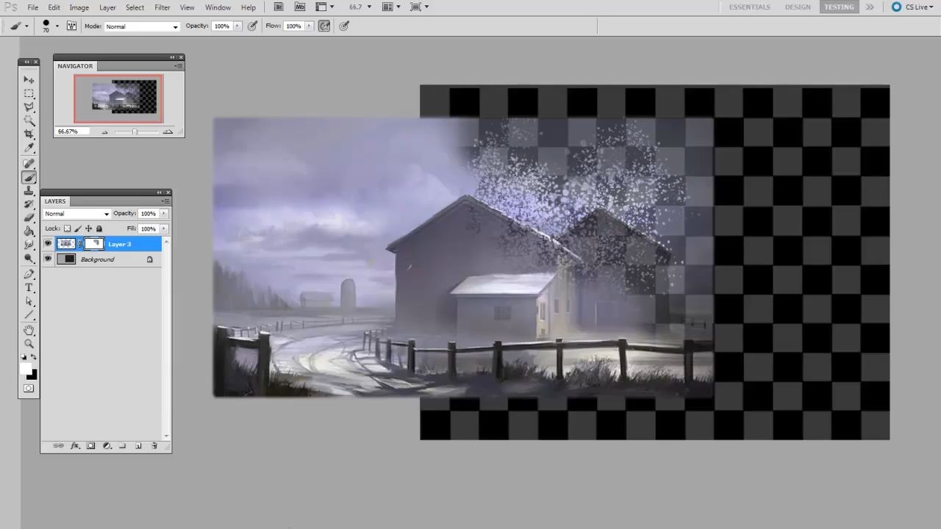This screenshot has width=941, height=529.
Task: Switch to the Design workspace
Action: pyautogui.click(x=798, y=7)
